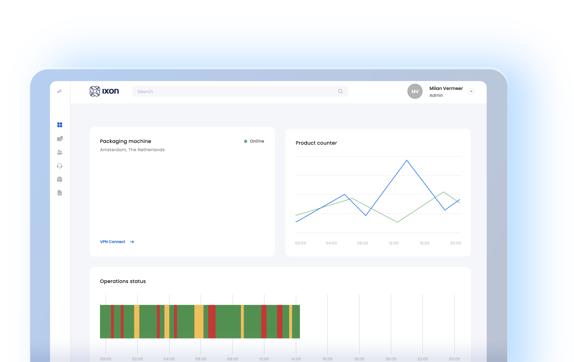This screenshot has height=362, width=574.
Task: Open the VPN Connect arrow control
Action: [x=132, y=242]
